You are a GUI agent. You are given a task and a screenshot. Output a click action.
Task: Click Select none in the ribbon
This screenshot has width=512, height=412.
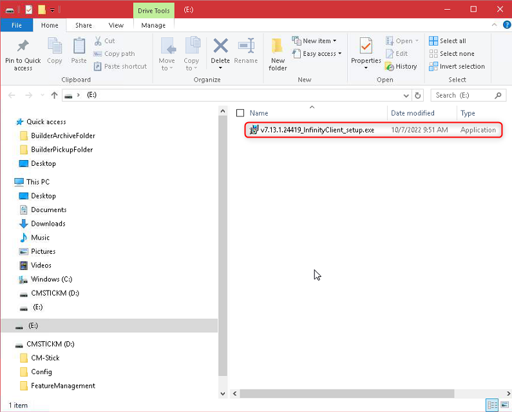(451, 53)
